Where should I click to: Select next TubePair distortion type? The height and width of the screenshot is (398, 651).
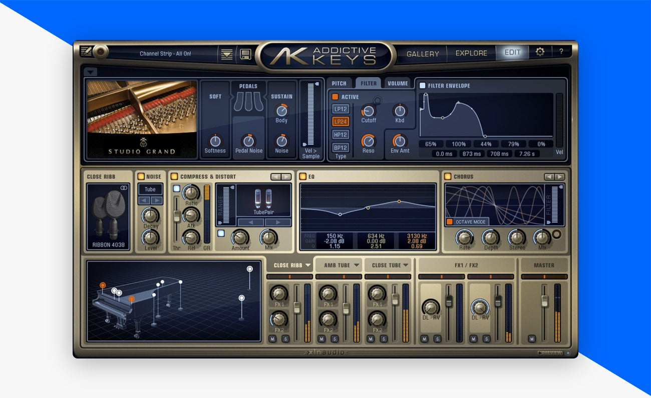tap(277, 222)
